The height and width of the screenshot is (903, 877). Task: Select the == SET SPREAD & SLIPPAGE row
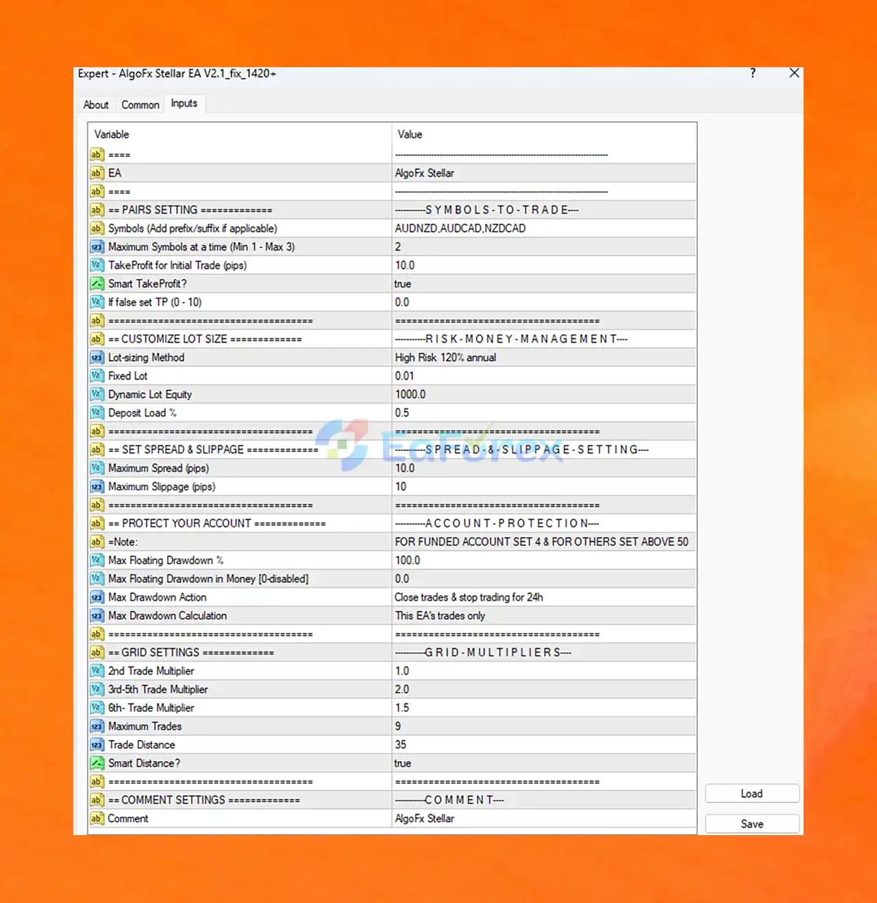point(392,450)
